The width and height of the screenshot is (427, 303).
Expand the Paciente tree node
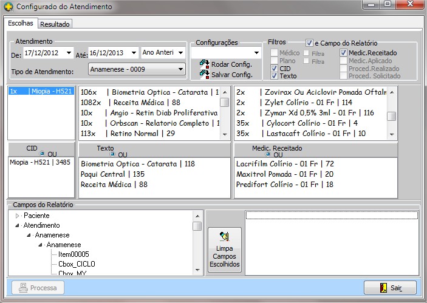(17, 216)
